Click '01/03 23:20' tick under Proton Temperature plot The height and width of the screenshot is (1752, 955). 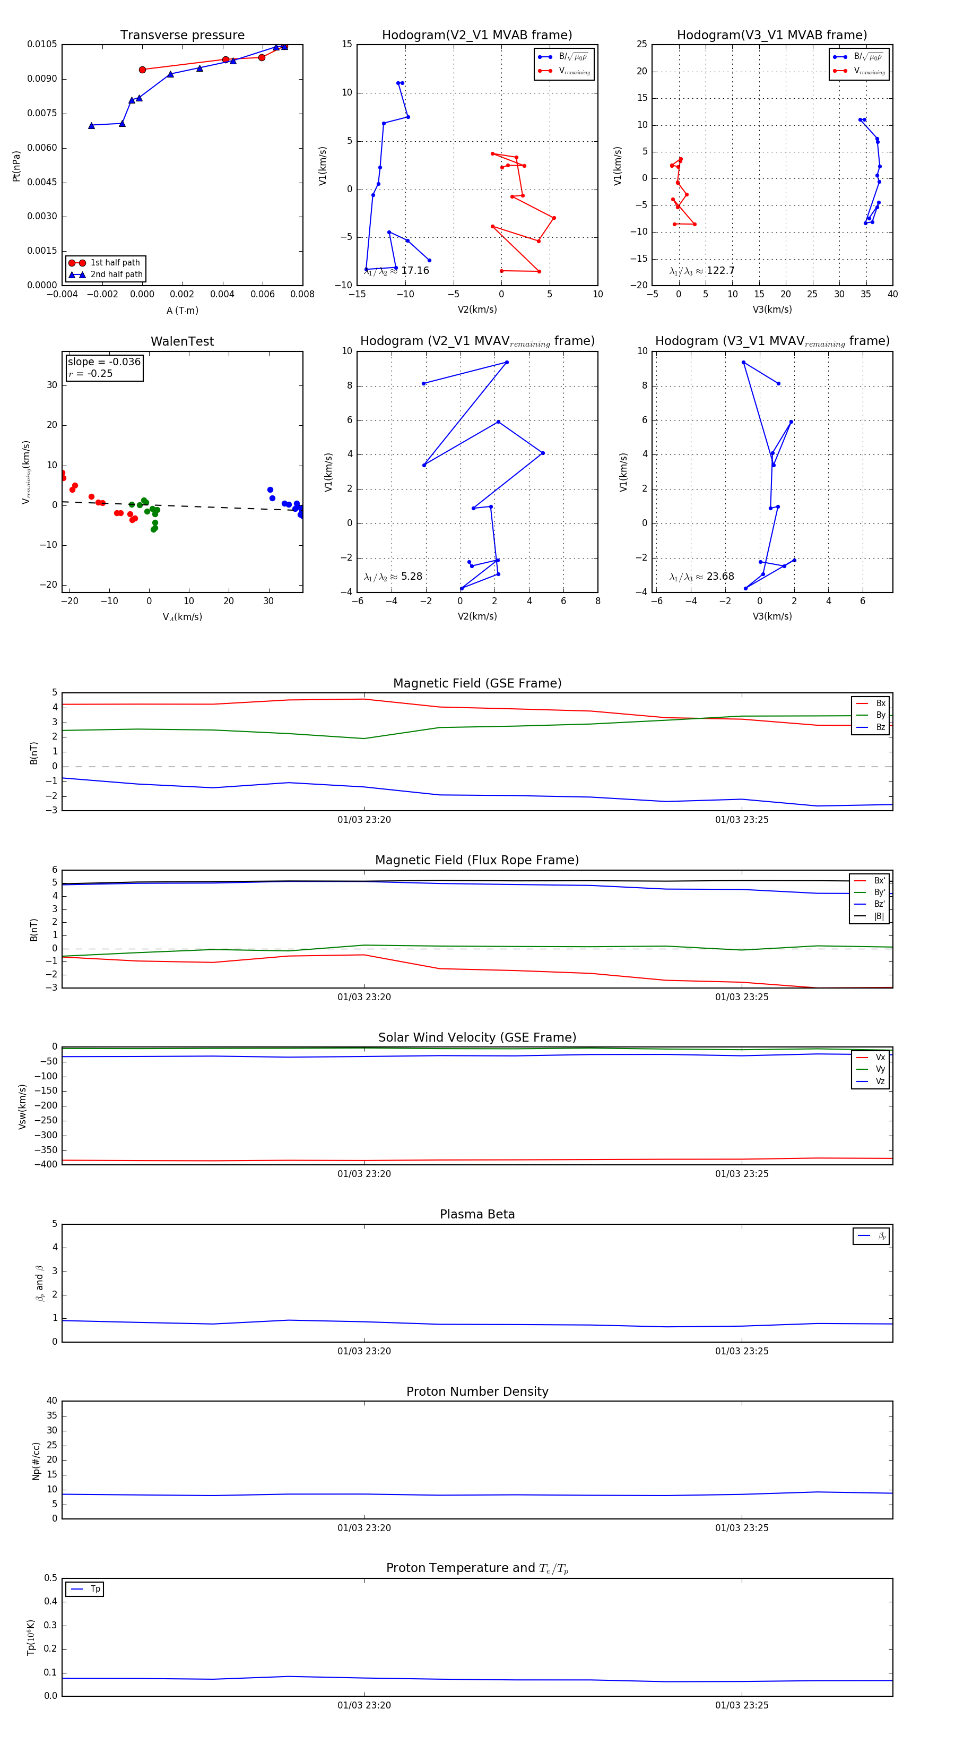[364, 1705]
